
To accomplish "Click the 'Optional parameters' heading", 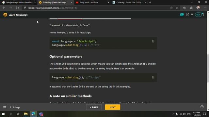I will 66,57.
